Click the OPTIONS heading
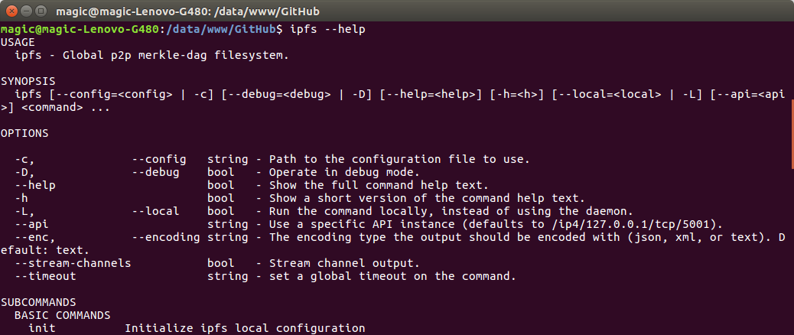 (24, 134)
